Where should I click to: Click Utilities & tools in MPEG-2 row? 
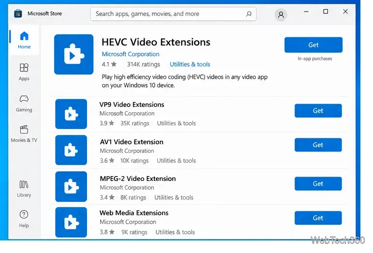coord(174,197)
